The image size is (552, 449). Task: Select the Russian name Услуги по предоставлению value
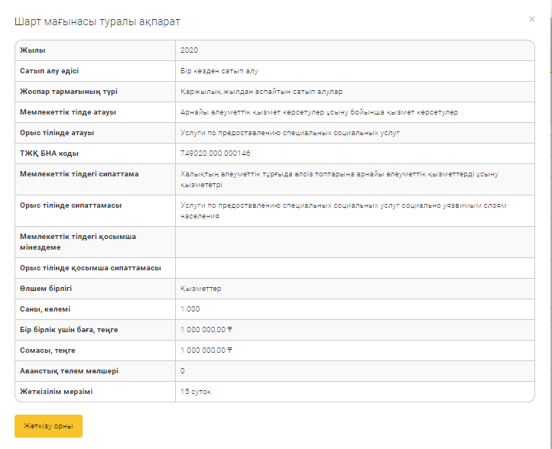tap(301, 133)
